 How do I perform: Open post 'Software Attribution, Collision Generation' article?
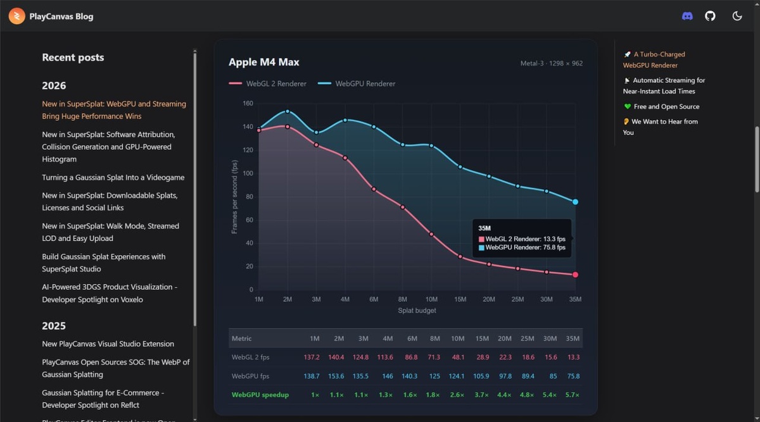(108, 147)
